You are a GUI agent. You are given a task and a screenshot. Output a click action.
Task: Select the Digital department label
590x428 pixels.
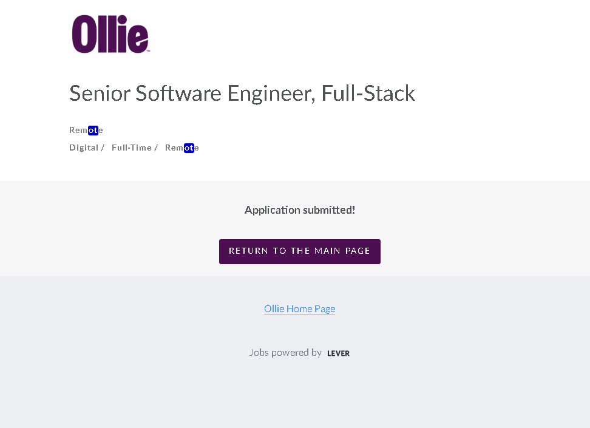83,148
